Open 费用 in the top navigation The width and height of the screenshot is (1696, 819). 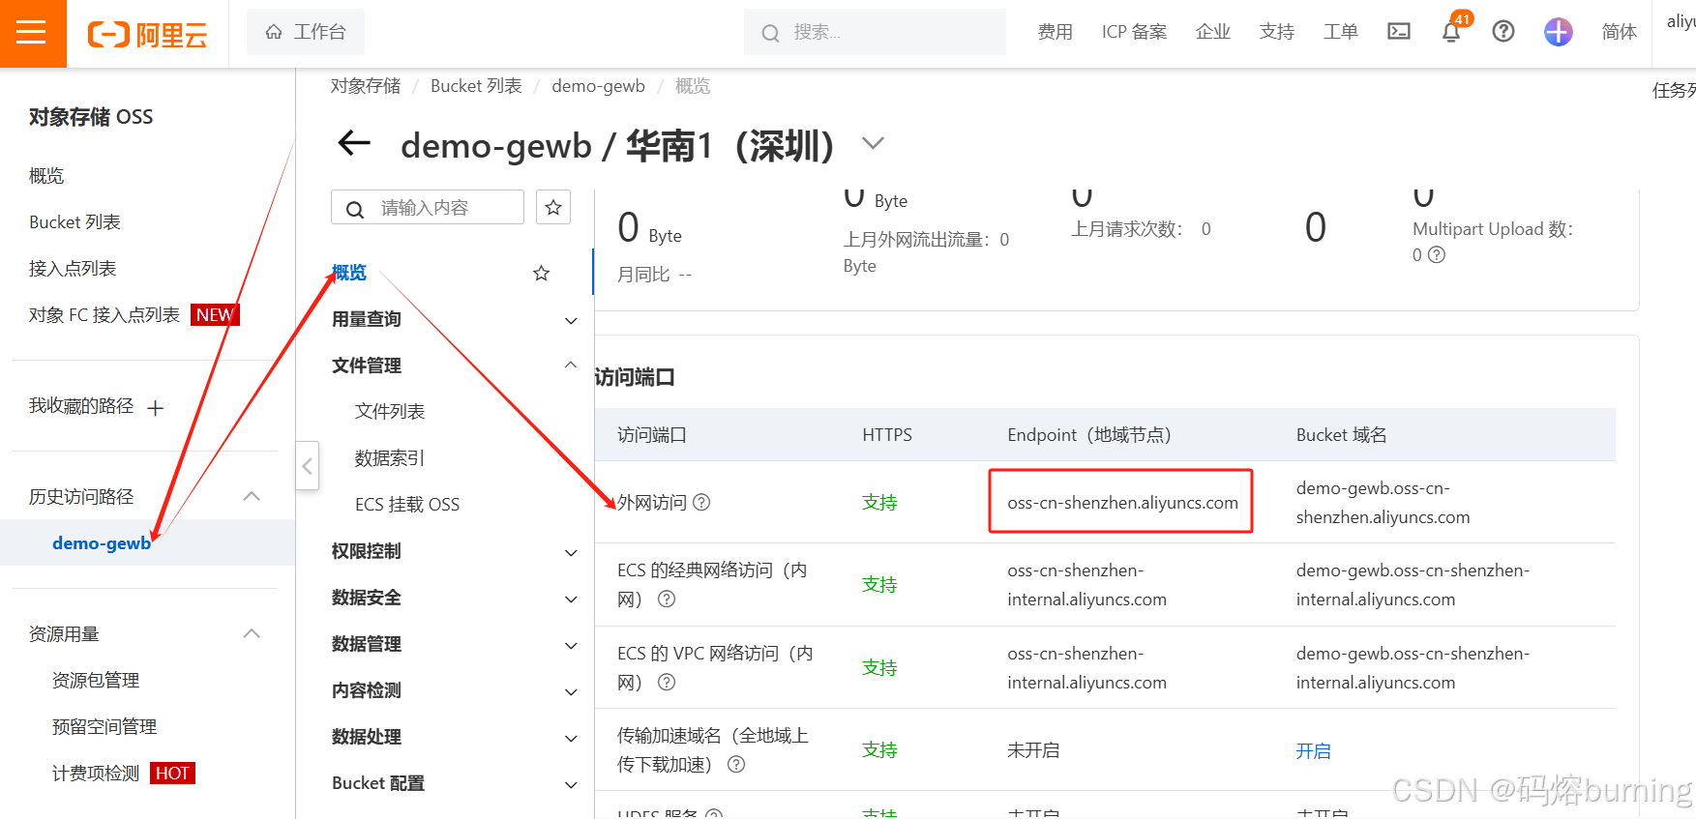tap(1055, 32)
